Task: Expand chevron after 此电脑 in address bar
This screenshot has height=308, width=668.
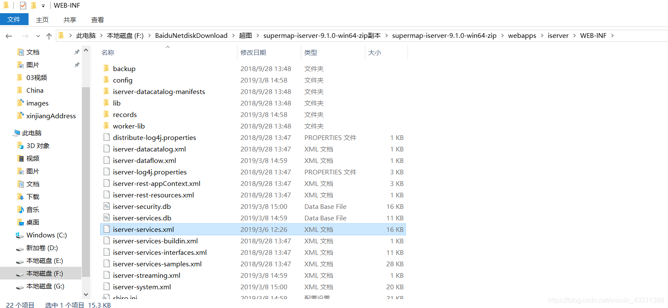Action: [101, 36]
